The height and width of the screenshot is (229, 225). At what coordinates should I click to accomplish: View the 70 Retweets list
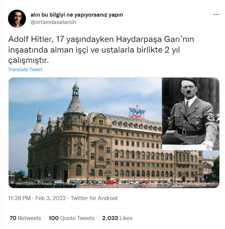tap(25, 218)
